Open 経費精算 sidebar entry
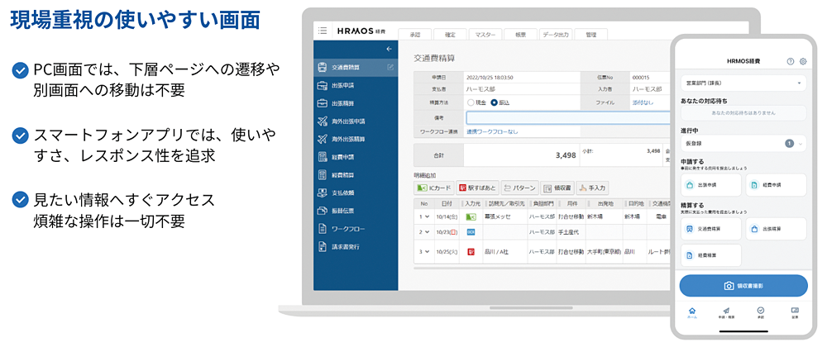Screen dimensions: 827x347 click(x=356, y=175)
